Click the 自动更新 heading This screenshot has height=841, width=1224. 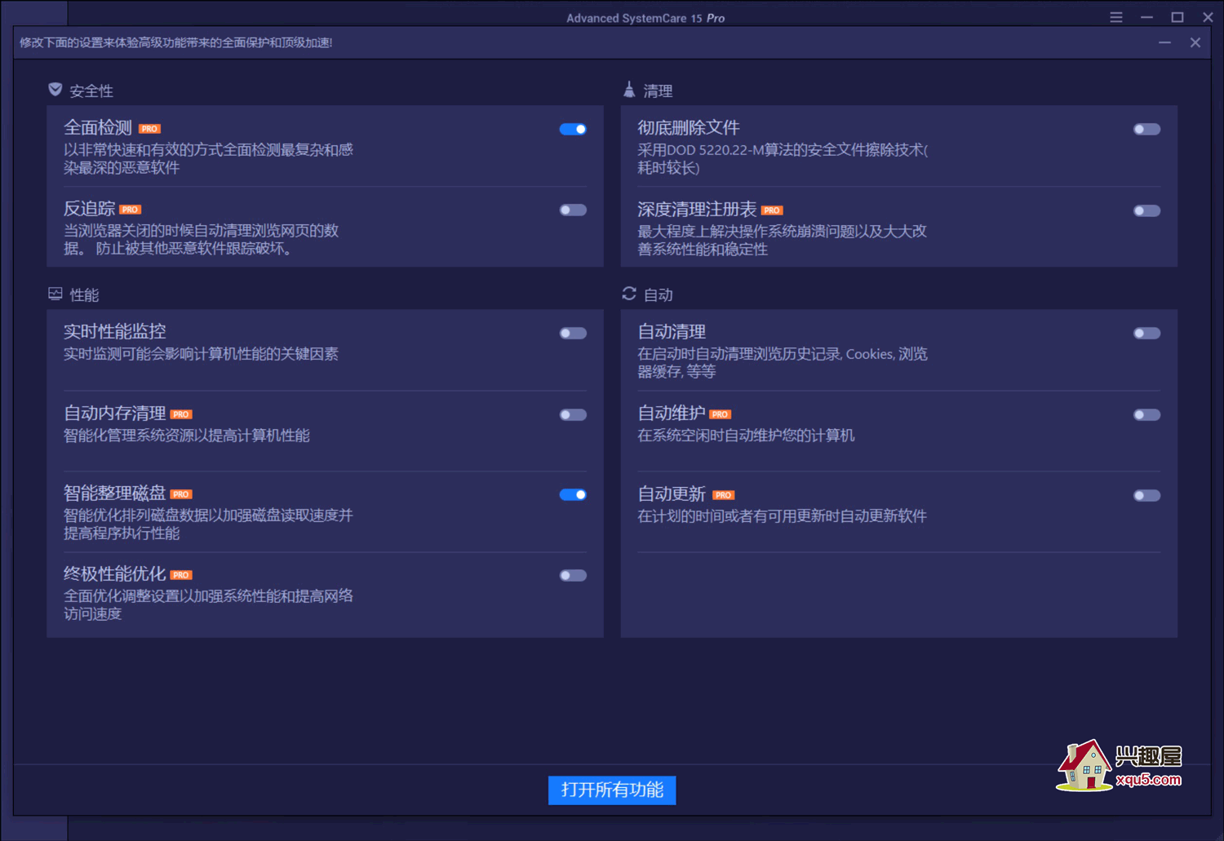(672, 494)
